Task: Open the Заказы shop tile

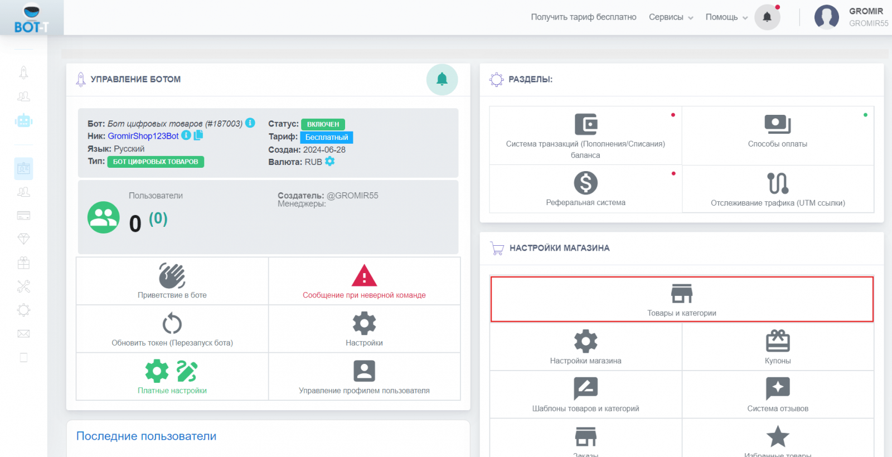Action: point(585,439)
